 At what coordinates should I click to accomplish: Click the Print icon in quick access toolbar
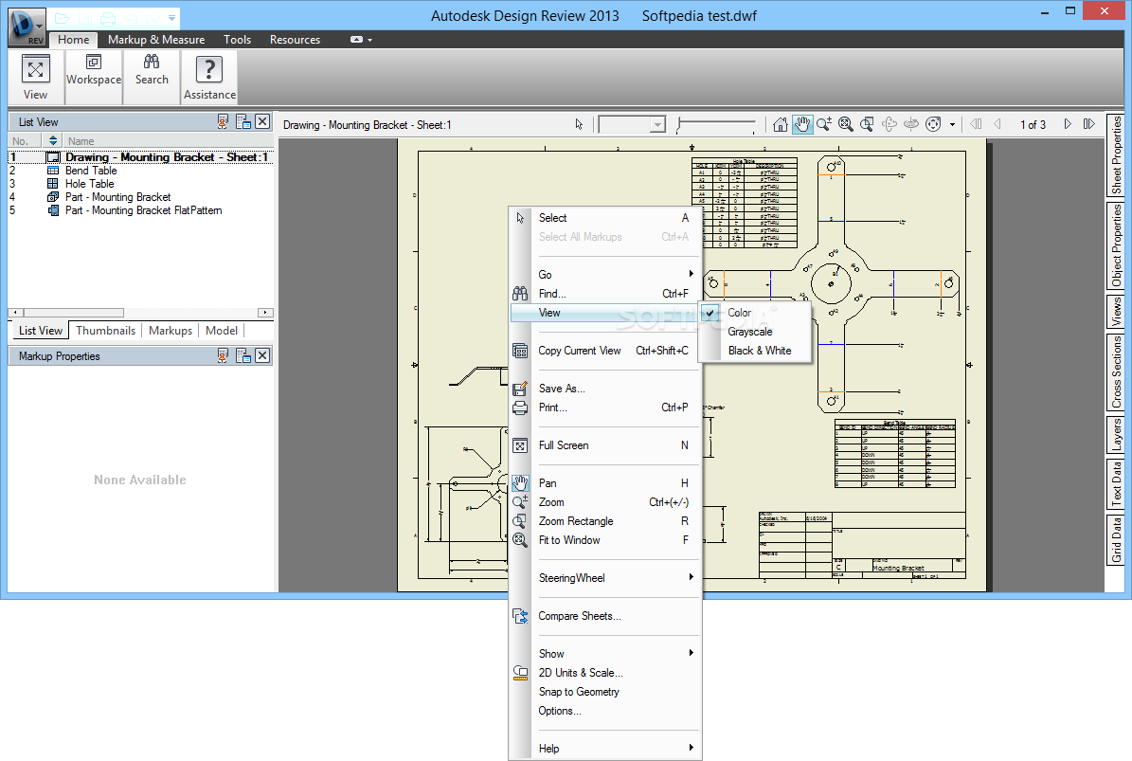[108, 18]
